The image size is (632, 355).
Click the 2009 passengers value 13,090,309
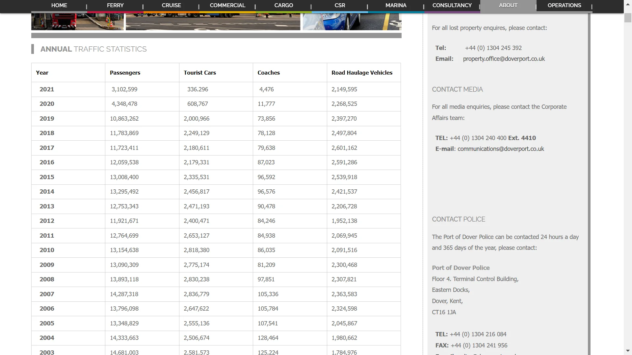pos(124,265)
